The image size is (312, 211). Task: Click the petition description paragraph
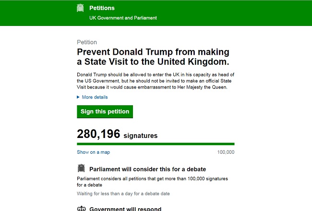pyautogui.click(x=156, y=81)
